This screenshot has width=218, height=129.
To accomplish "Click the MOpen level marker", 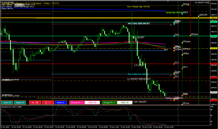I will [190, 35].
